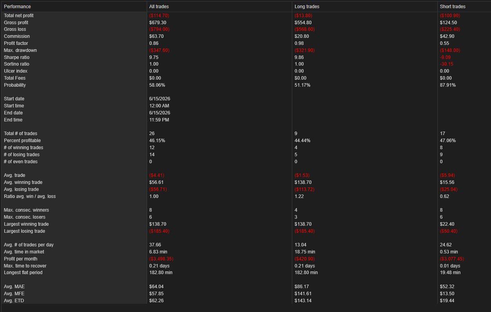Select All trades probability 58.06%
491x312 pixels.
157,85
